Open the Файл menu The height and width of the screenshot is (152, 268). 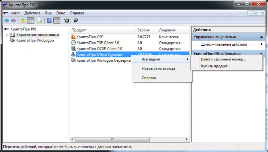coord(15,13)
